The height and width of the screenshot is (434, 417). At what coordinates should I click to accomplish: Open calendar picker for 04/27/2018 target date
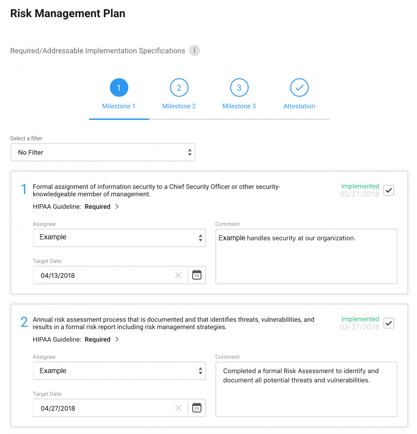197,408
